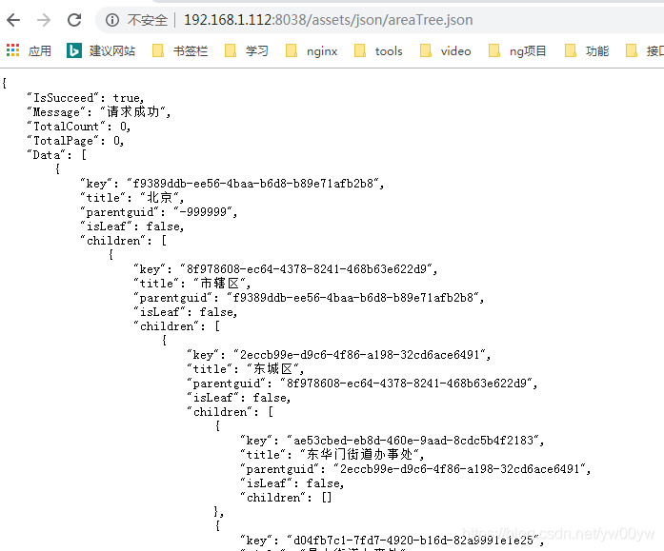Image resolution: width=664 pixels, height=551 pixels.
Task: Click the "TotalPage": 0 line
Action: 75,141
